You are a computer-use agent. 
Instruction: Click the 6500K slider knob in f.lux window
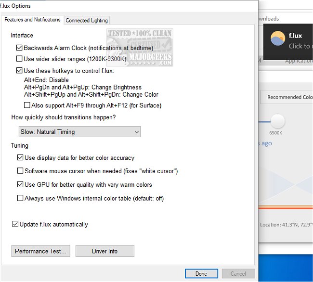click(x=277, y=121)
